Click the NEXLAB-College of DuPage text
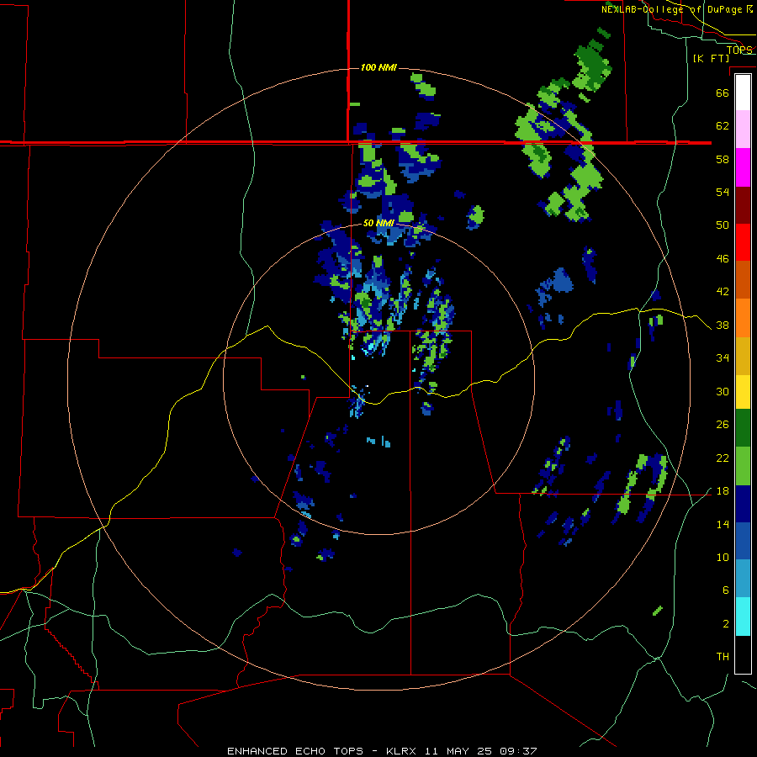757x757 pixels. point(673,9)
